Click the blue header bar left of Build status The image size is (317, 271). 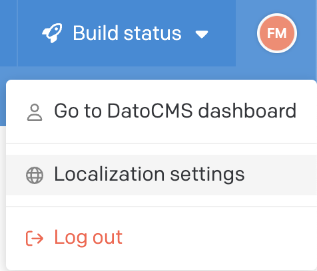(8, 33)
